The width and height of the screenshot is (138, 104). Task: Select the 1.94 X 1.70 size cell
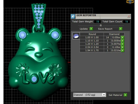pyautogui.click(x=92, y=51)
